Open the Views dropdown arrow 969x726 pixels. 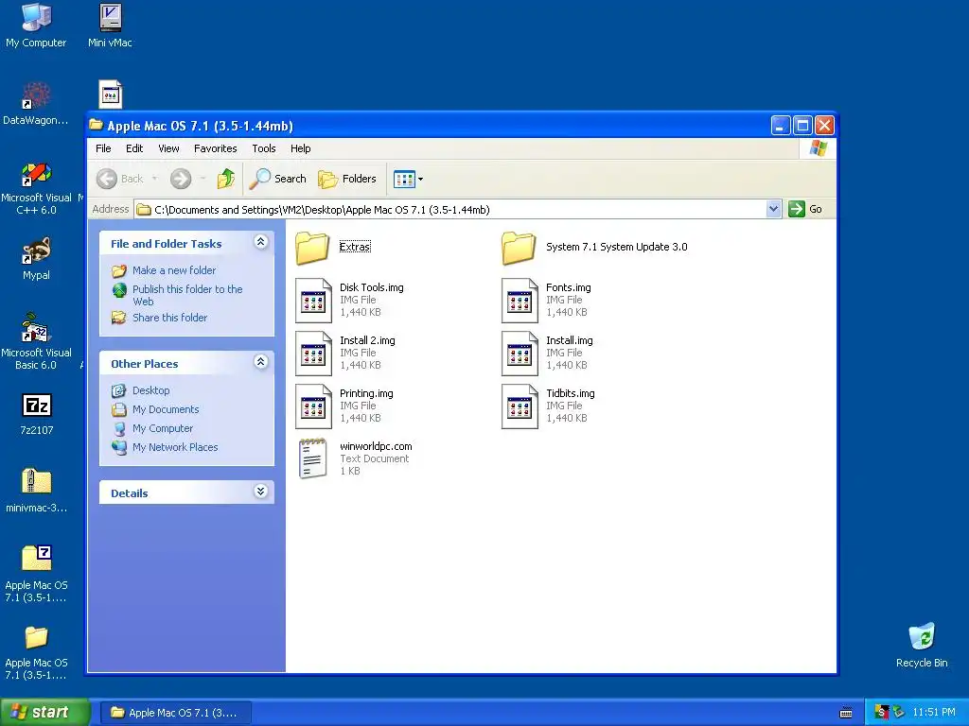[x=421, y=180]
